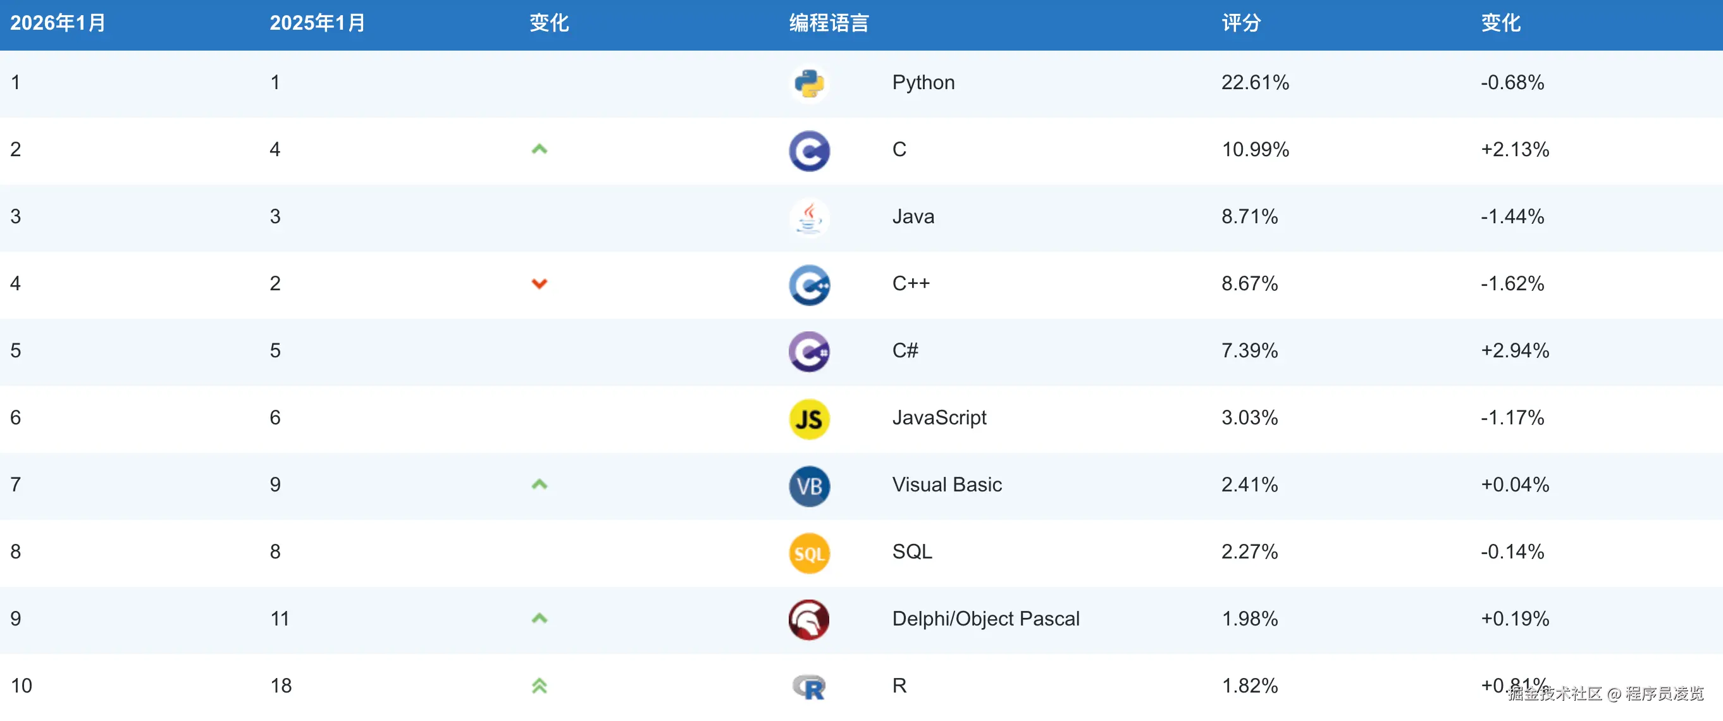Viewport: 1723px width, 721px height.
Task: Click the Delphi helmet logo icon
Action: pyautogui.click(x=808, y=619)
